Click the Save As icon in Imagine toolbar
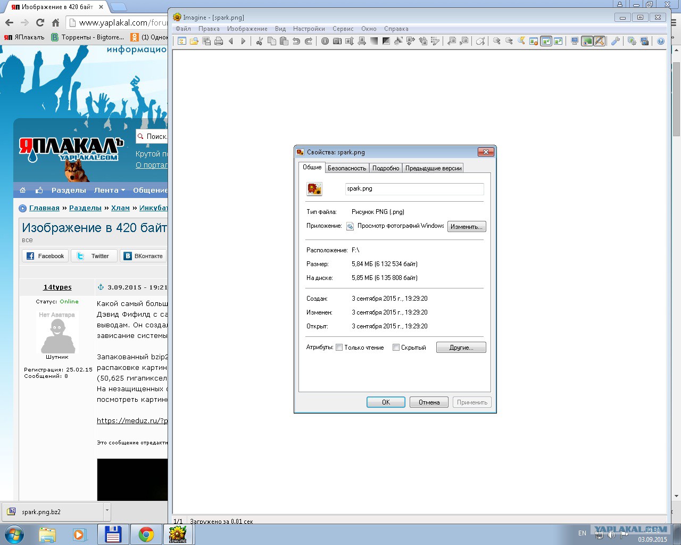 point(206,41)
